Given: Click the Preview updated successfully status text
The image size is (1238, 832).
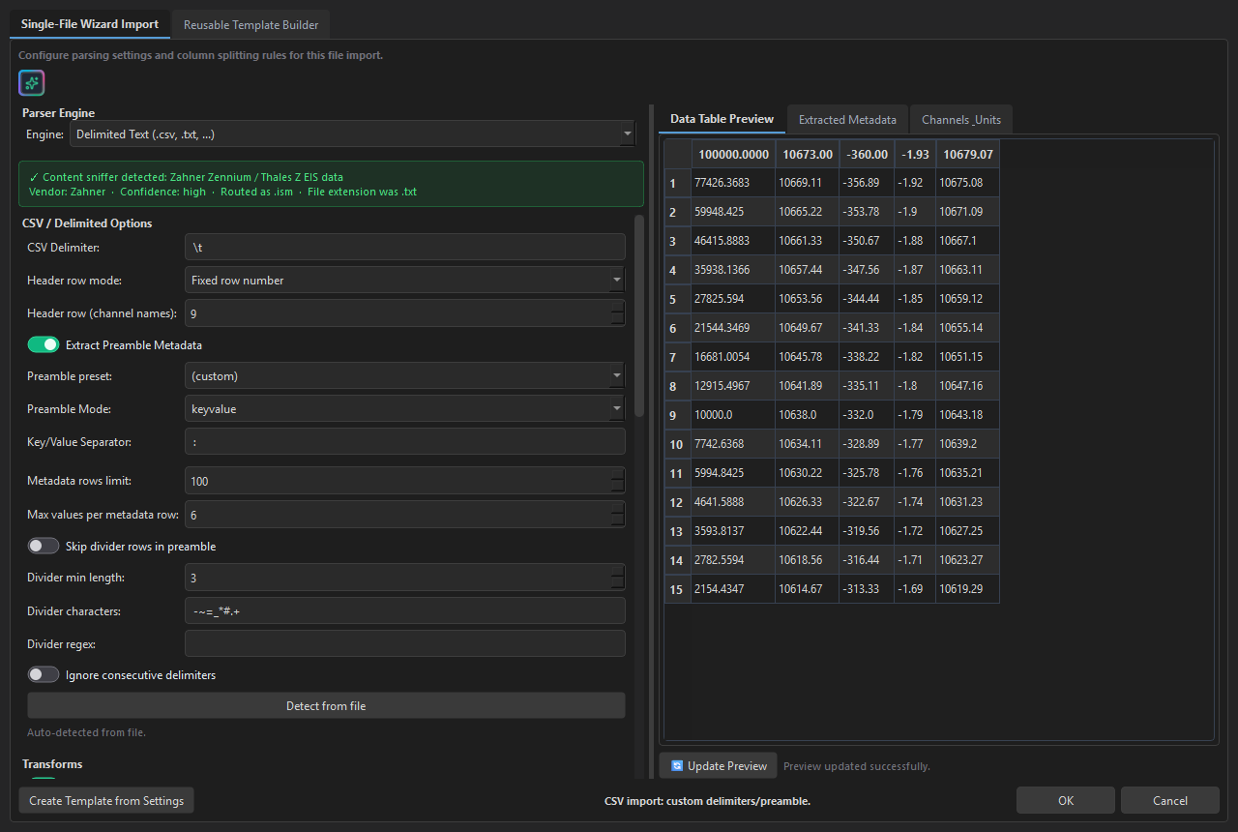Looking at the screenshot, I should [x=857, y=766].
